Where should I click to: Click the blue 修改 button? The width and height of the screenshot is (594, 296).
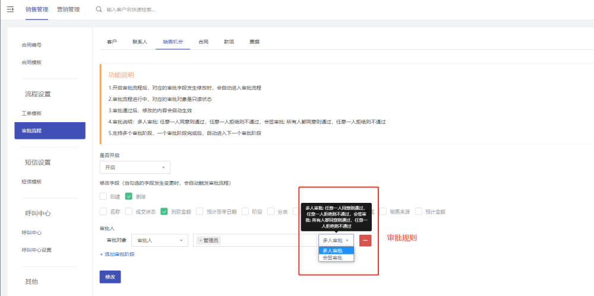point(110,277)
